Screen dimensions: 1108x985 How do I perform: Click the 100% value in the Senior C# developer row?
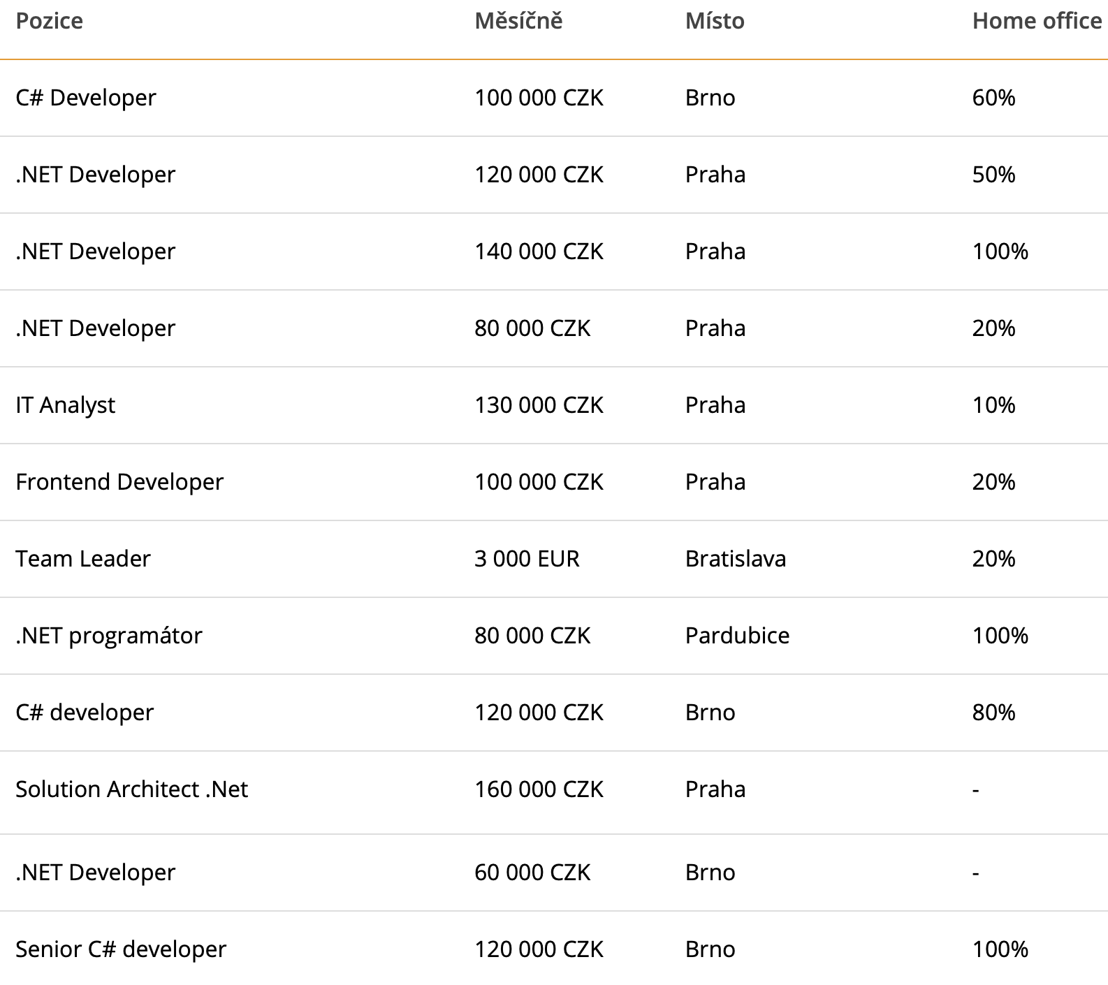(1000, 949)
